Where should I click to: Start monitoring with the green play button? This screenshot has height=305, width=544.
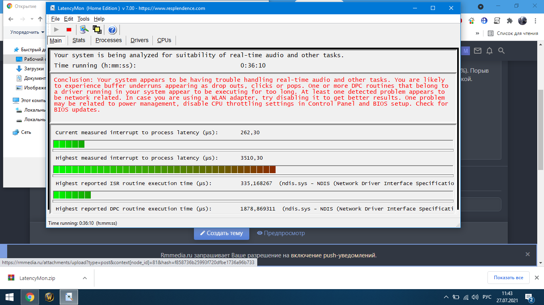click(57, 29)
